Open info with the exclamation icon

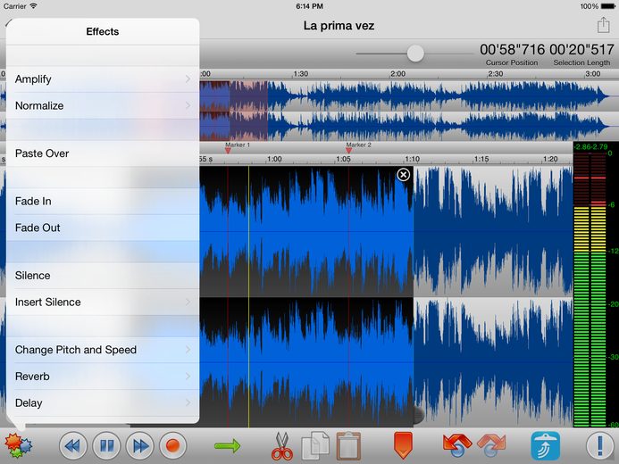(x=600, y=446)
